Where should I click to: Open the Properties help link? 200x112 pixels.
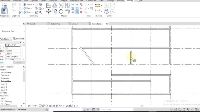(x=2, y=62)
